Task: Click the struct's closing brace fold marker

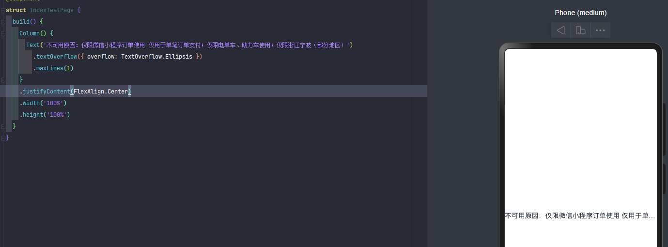Action: [3, 138]
